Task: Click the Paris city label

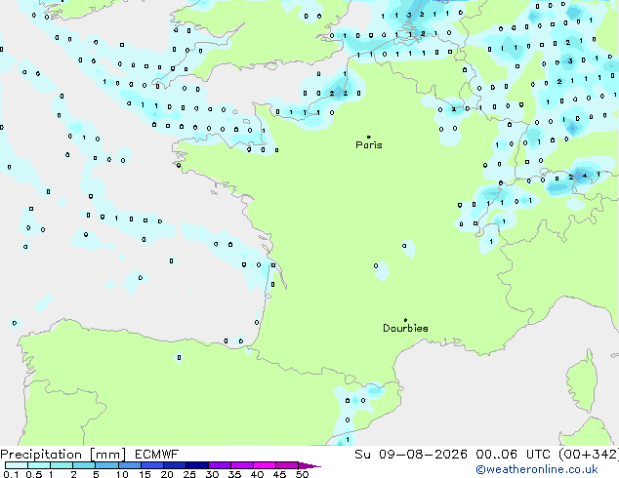Action: pos(369,145)
